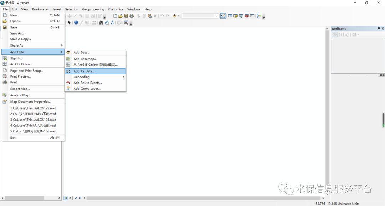
Task: Open the Bookmarks menu
Action: 41,9
